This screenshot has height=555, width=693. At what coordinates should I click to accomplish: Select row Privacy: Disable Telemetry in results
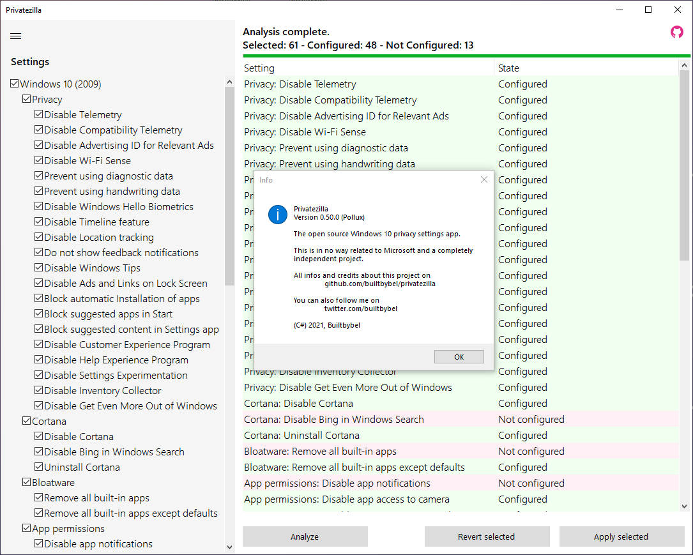[x=461, y=84]
